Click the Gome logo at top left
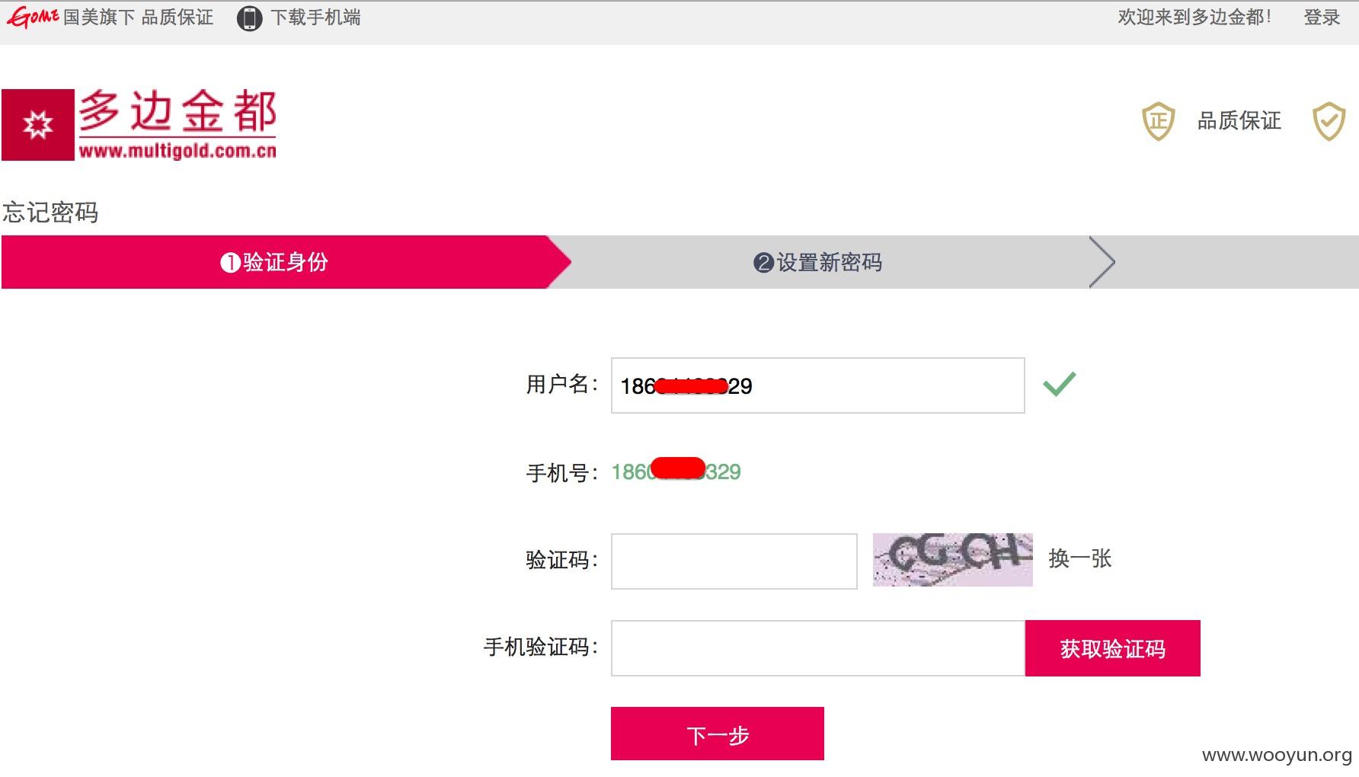Viewport: 1359px width, 777px height. point(33,17)
